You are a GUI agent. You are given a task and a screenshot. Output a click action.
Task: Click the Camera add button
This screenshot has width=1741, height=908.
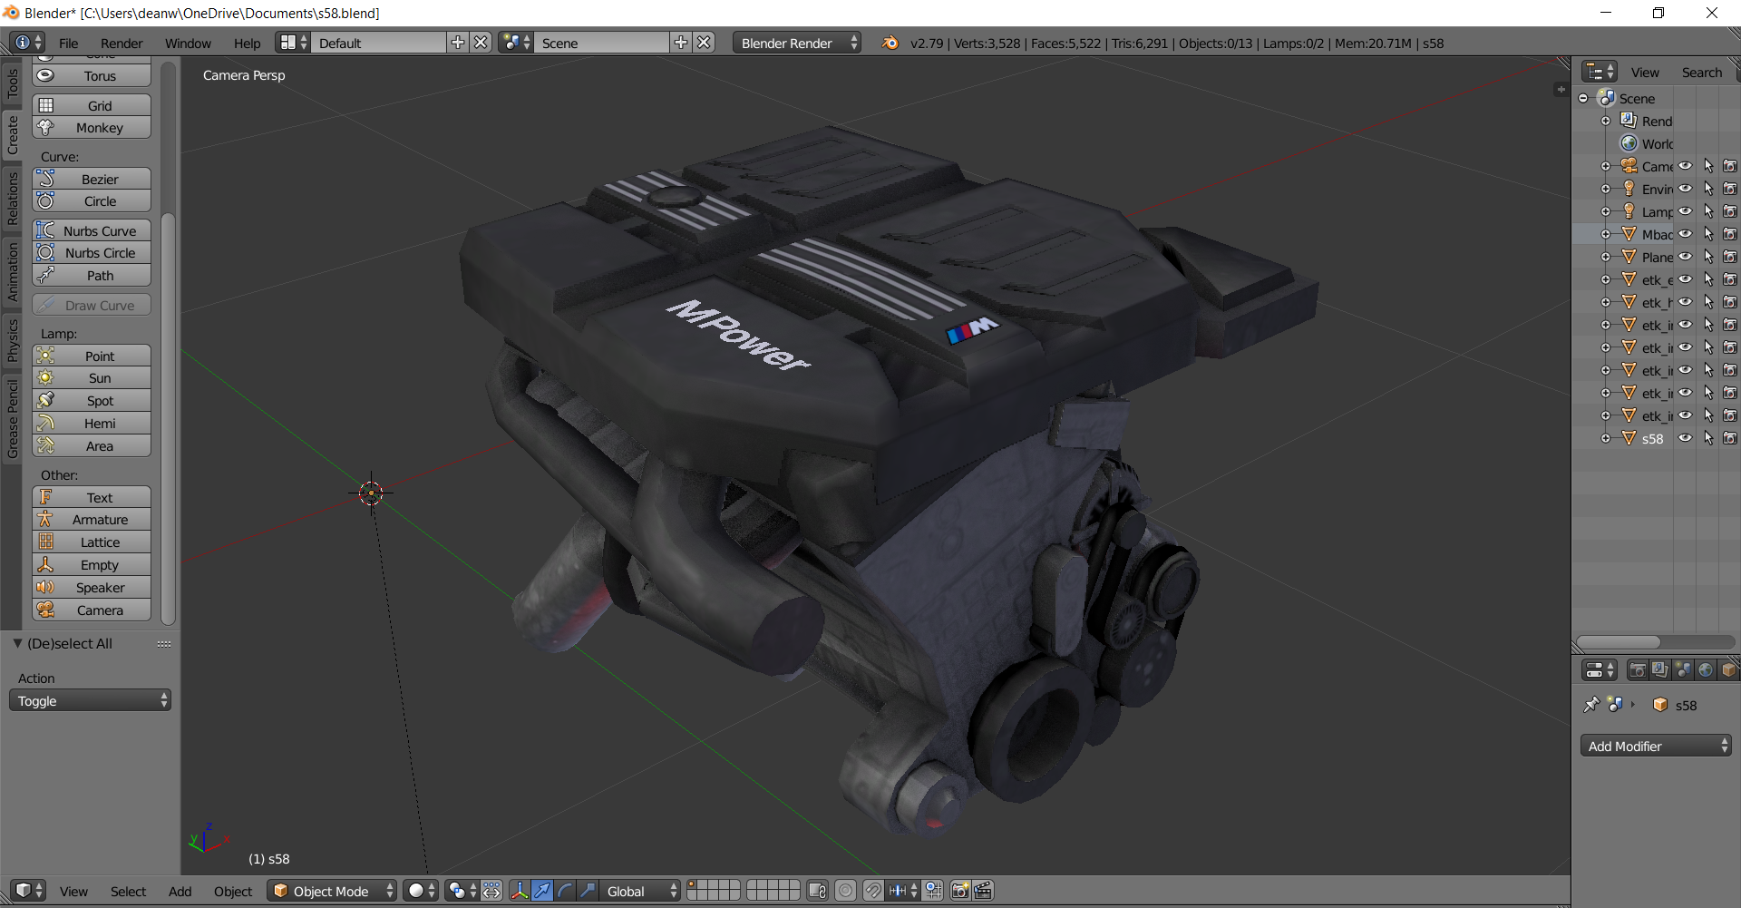(92, 610)
